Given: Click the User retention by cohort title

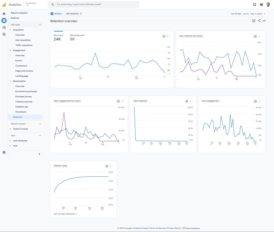Looking at the screenshot, I should (191, 36).
